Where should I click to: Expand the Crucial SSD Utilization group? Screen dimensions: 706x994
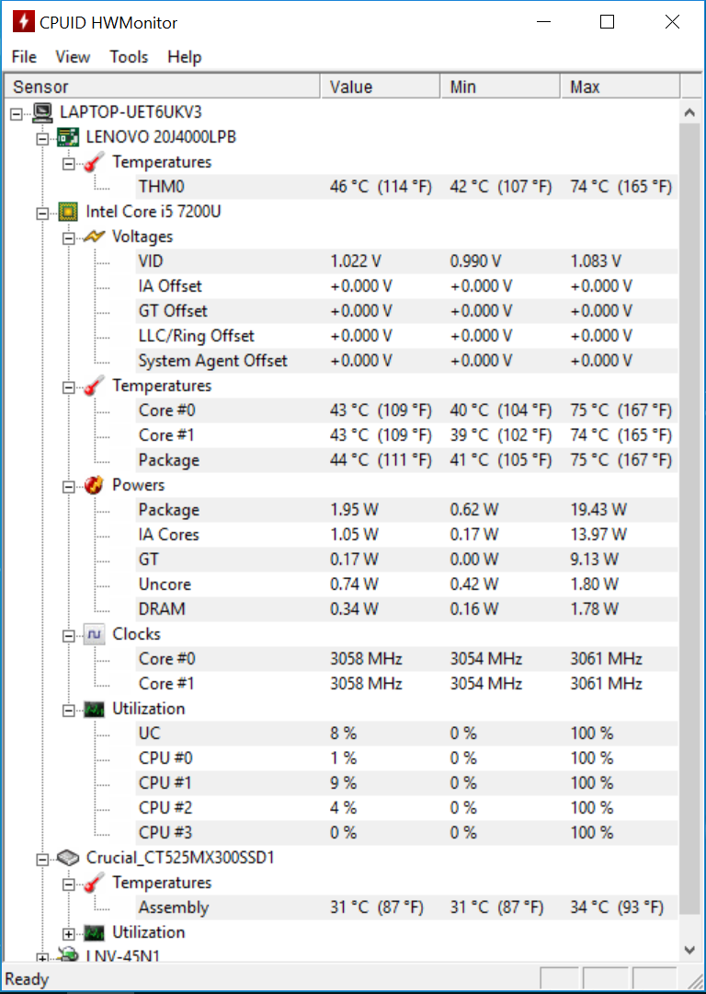pos(68,934)
